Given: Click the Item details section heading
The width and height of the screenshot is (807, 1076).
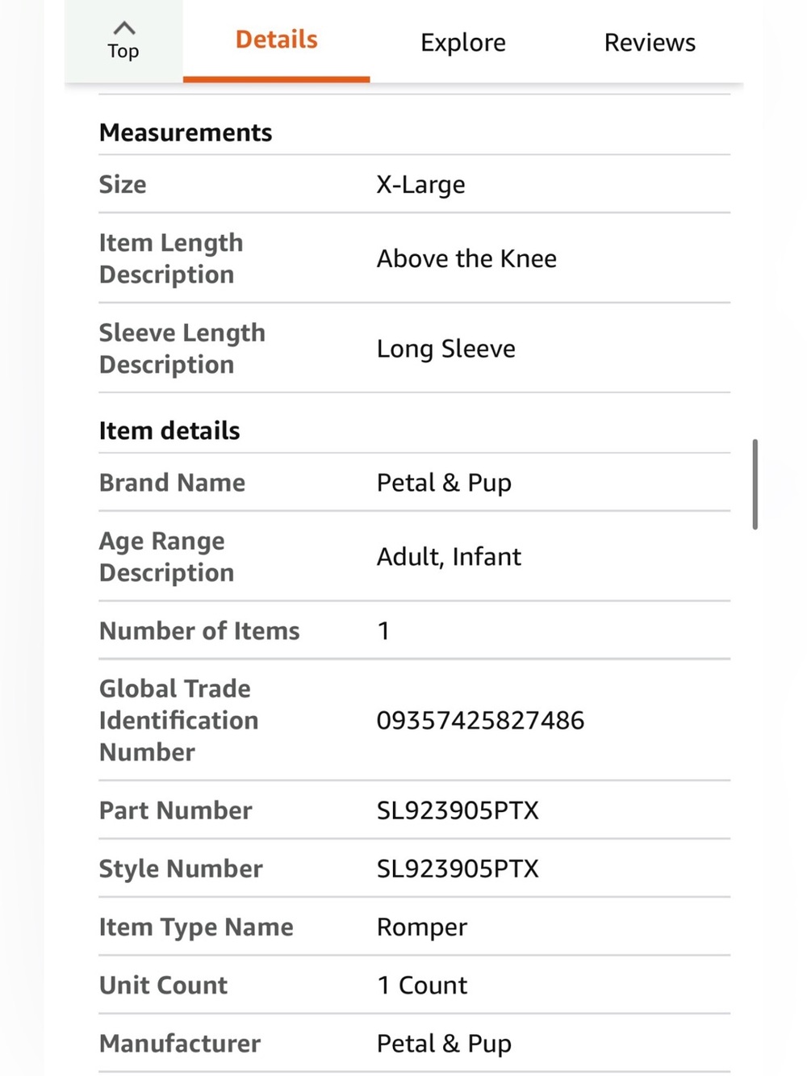Looking at the screenshot, I should [169, 430].
